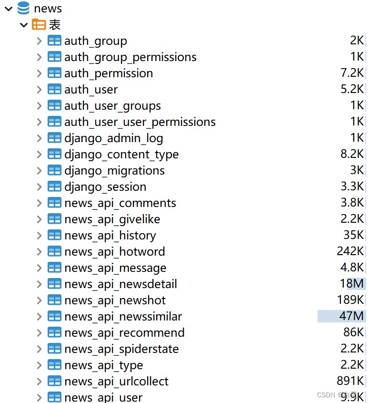Image resolution: width=369 pixels, height=403 pixels.
Task: Click the auth_group table icon
Action: click(x=54, y=41)
